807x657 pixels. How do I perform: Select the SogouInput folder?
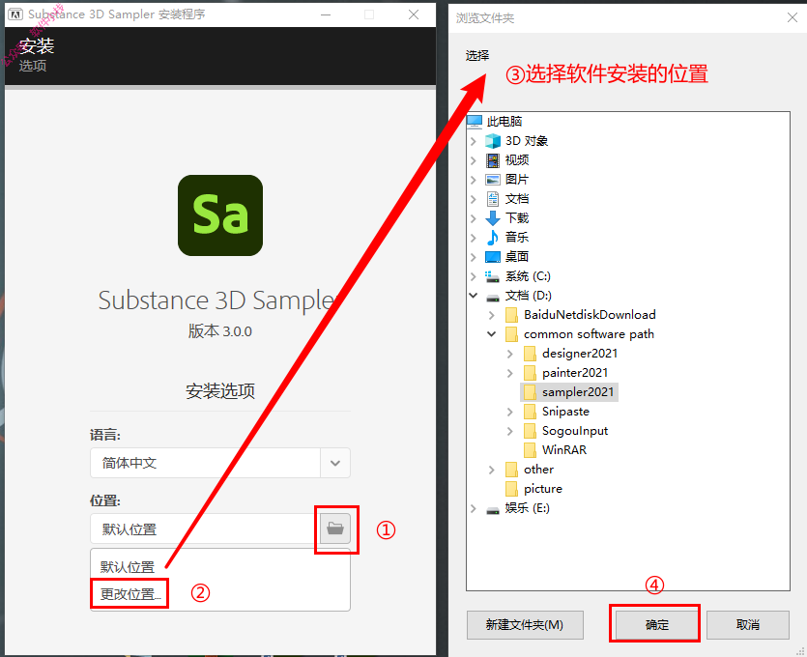pos(575,431)
